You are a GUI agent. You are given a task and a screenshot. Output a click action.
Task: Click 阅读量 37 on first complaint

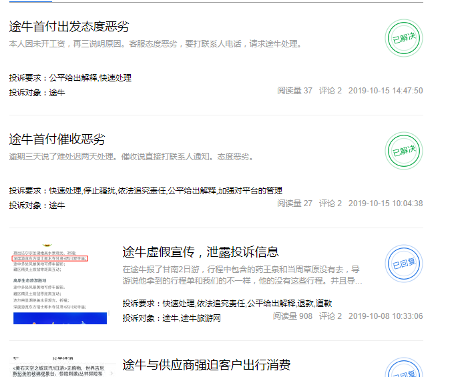294,91
